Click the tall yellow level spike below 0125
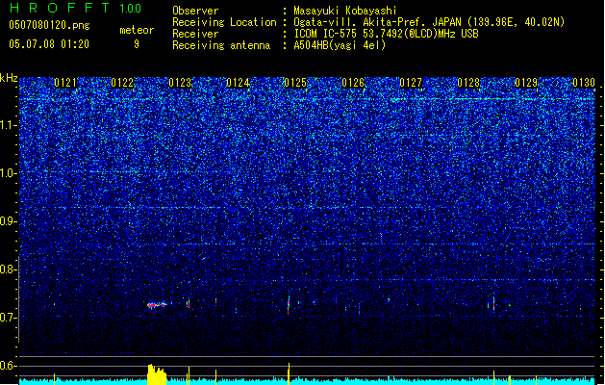605x385 pixels. tap(289, 373)
